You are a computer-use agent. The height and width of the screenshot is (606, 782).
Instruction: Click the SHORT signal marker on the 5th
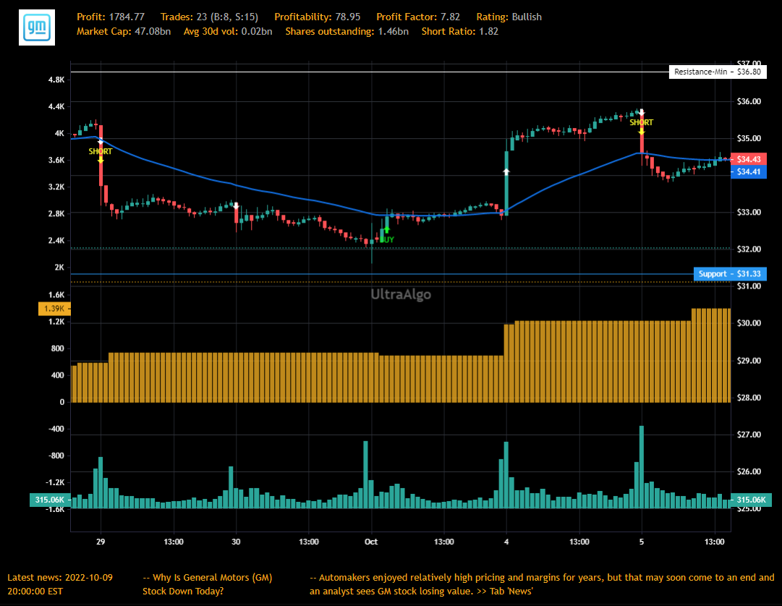641,122
